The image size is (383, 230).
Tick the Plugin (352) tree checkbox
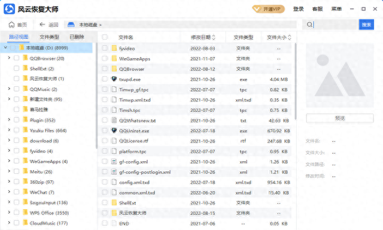point(16,120)
